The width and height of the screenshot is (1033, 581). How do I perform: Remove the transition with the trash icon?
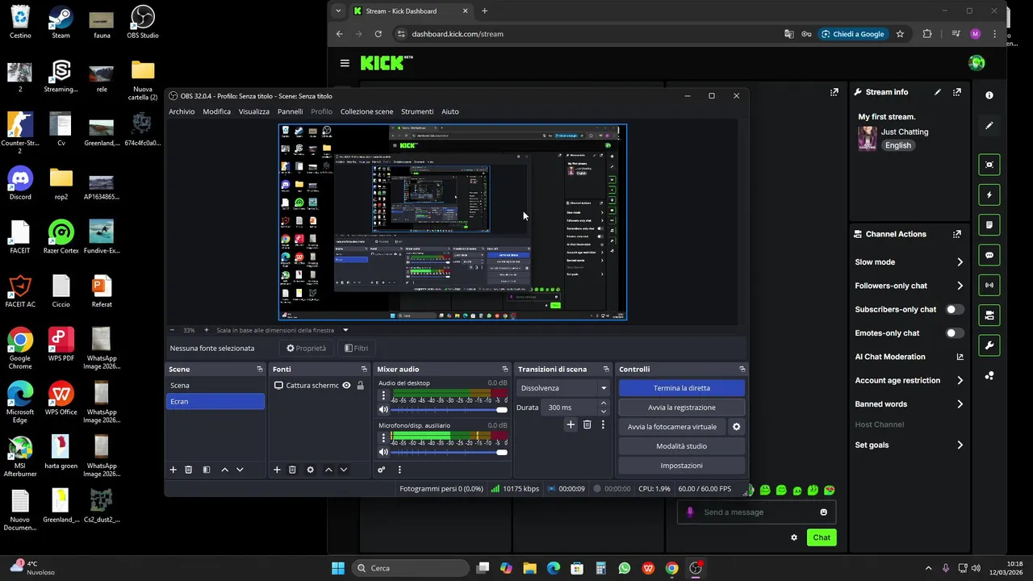pos(587,424)
